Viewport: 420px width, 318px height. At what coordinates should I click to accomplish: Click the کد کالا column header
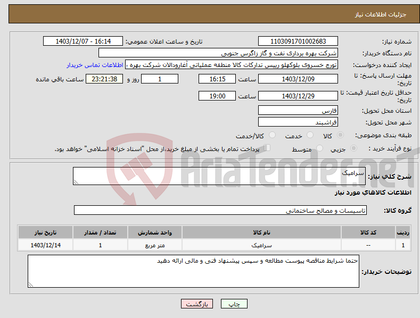coord(368,232)
